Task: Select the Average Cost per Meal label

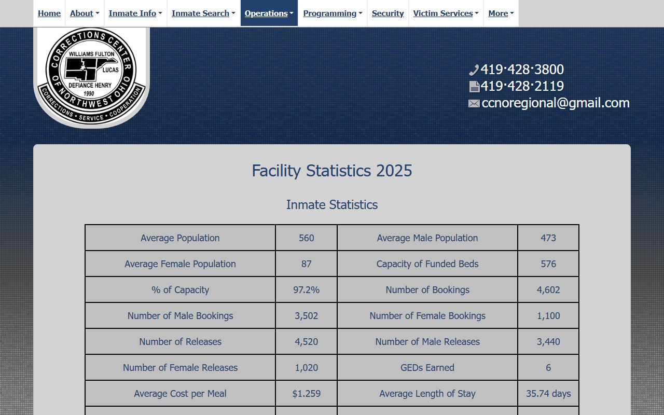Action: (x=180, y=394)
